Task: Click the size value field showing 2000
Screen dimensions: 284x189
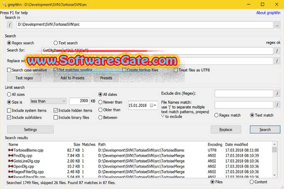Action: (79, 101)
